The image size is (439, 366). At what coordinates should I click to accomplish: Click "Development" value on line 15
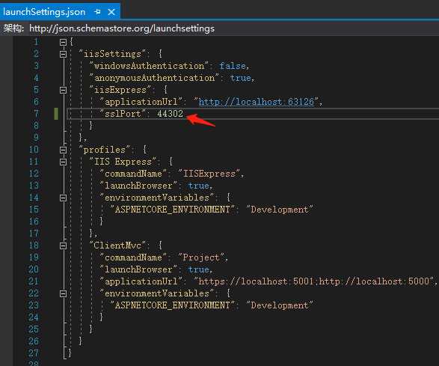[x=279, y=210]
